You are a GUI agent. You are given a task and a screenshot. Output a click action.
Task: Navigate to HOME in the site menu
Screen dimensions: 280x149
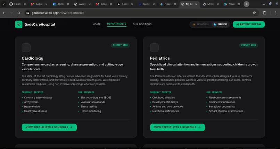[97, 24]
